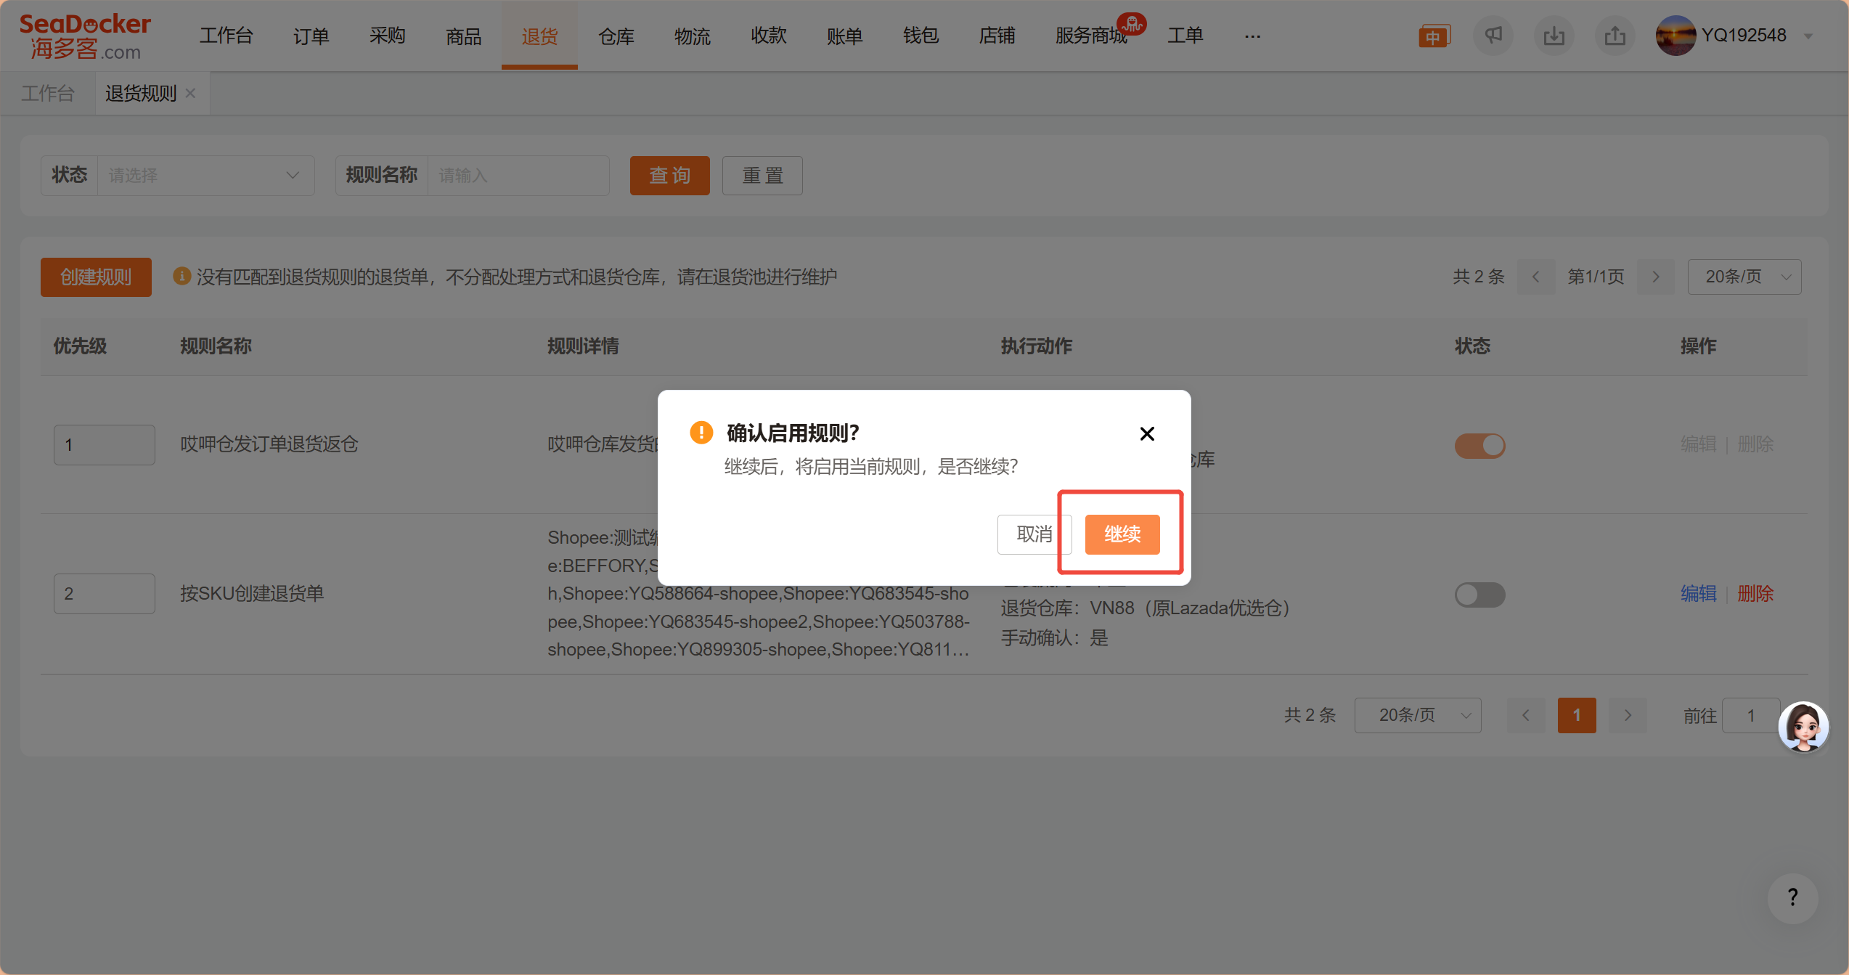Image resolution: width=1849 pixels, height=975 pixels.
Task: Close the confirmation dialog with X
Action: click(1147, 433)
